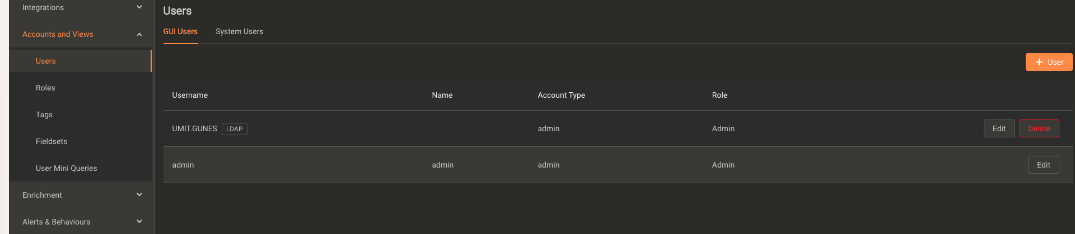1075x234 pixels.
Task: Select the GUI Users tab
Action: tap(180, 31)
